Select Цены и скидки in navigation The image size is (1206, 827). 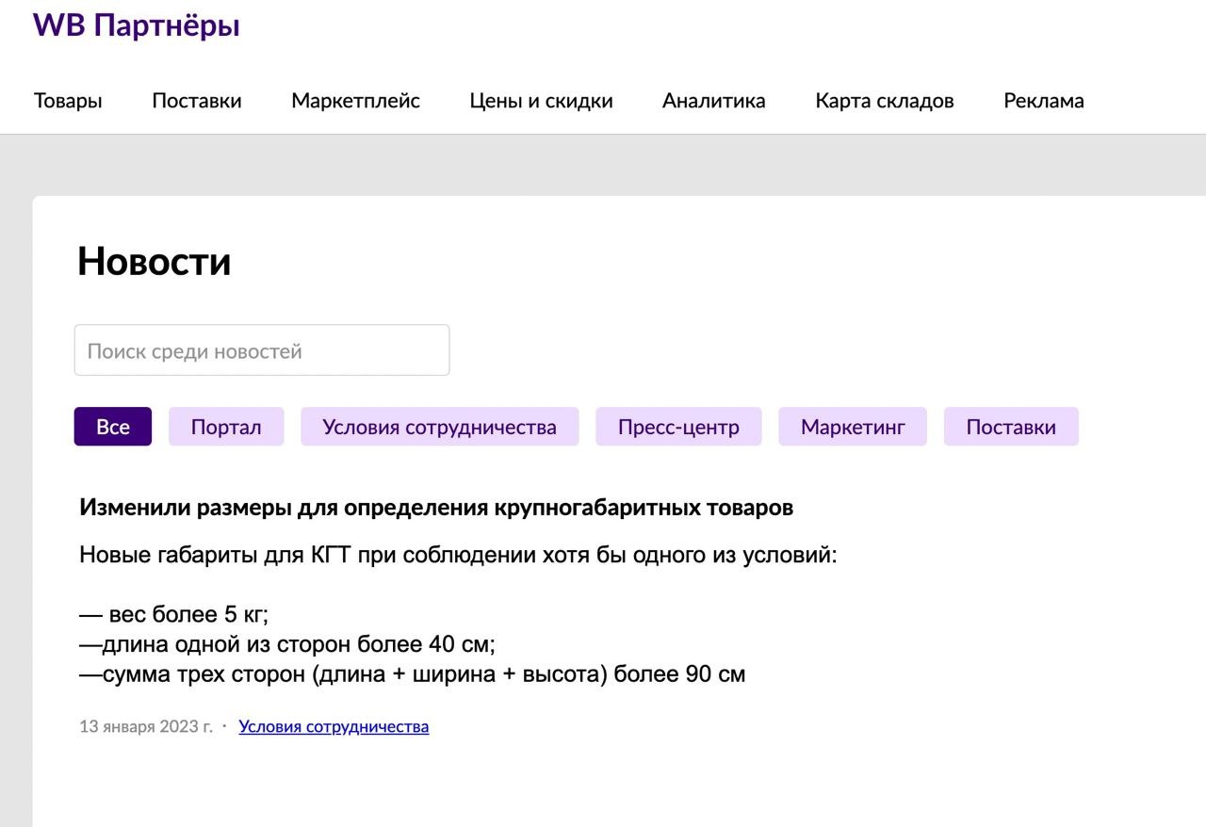(541, 101)
